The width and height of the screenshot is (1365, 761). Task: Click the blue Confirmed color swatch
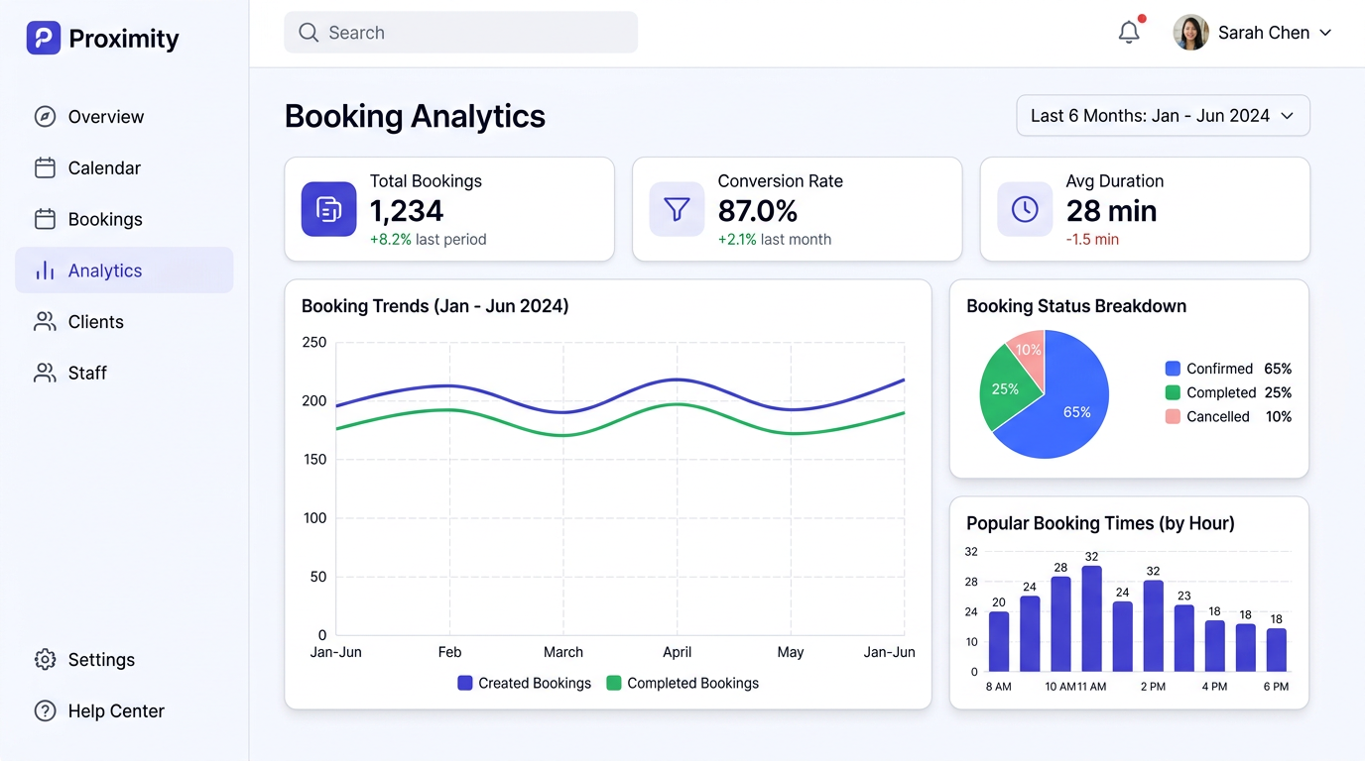click(x=1173, y=369)
